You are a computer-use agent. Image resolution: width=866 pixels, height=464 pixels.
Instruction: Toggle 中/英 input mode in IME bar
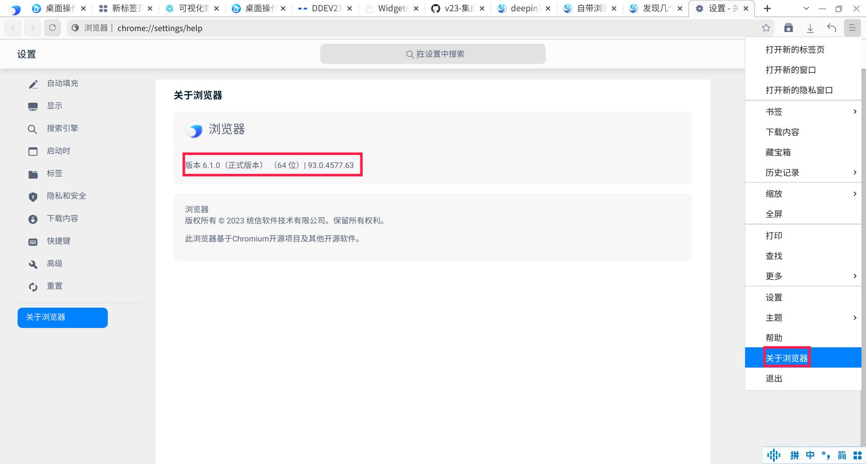[810, 455]
